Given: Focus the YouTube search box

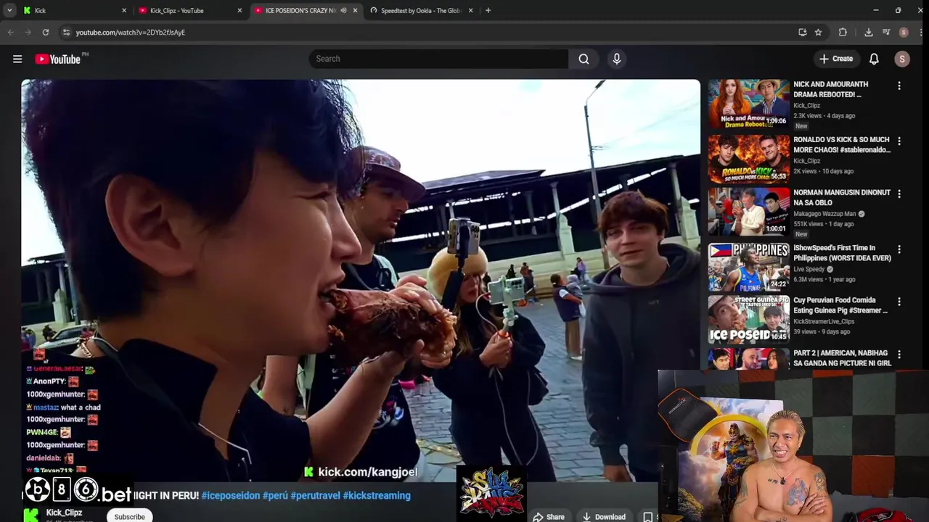Looking at the screenshot, I should [438, 59].
